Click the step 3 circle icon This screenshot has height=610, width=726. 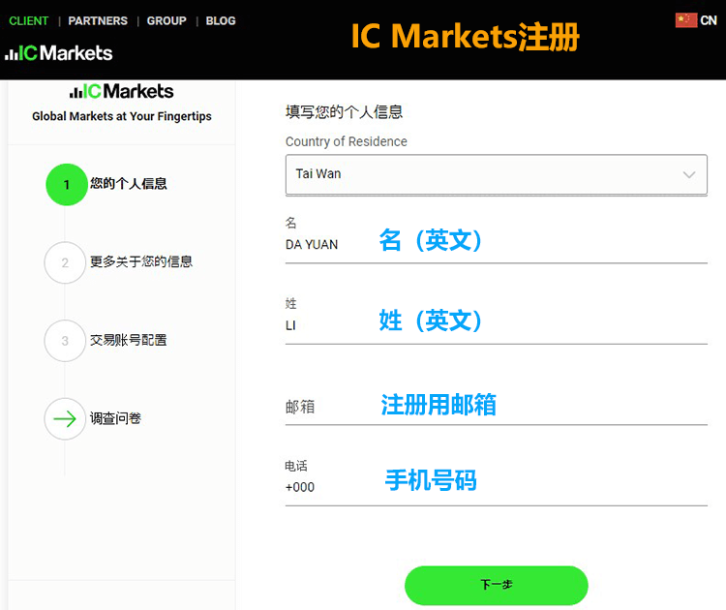[x=65, y=341]
